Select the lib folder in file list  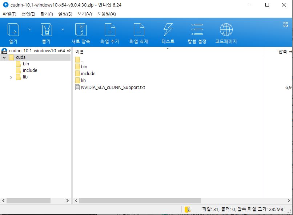(x=83, y=80)
